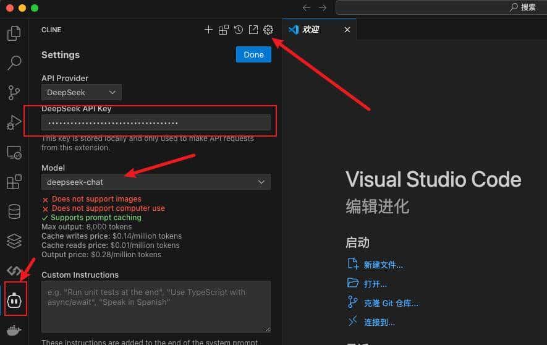Screen dimensions: 547x345
Task: Open Cline in editor pop-out icon
Action: coord(253,30)
